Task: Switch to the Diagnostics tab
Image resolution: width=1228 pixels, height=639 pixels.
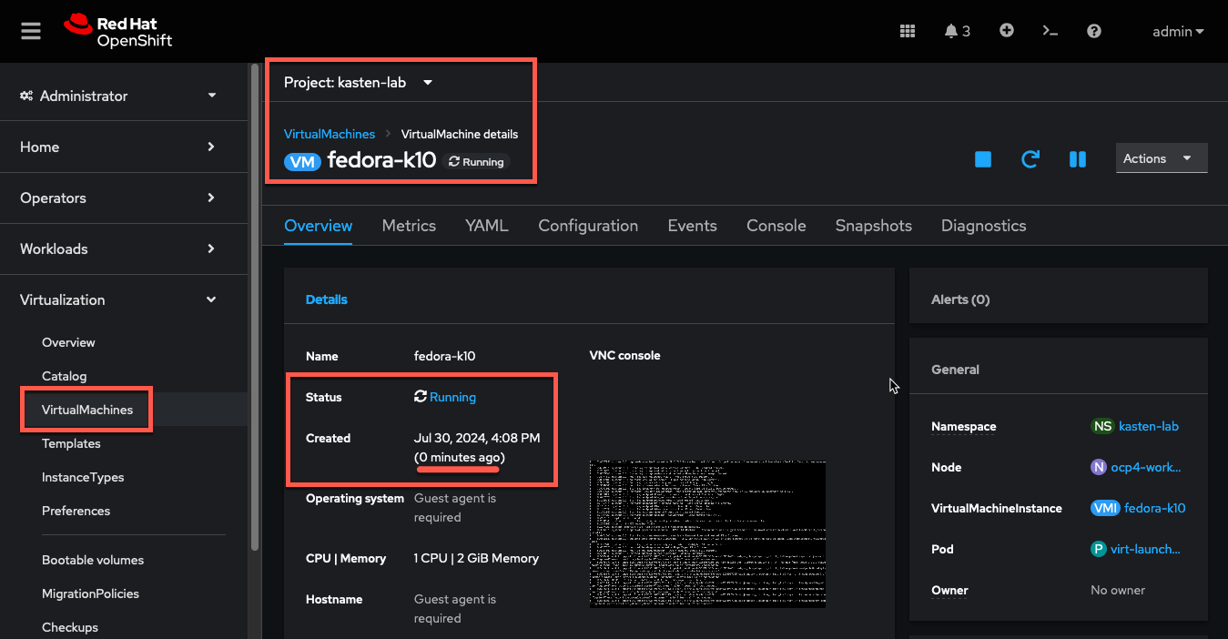Action: point(983,226)
